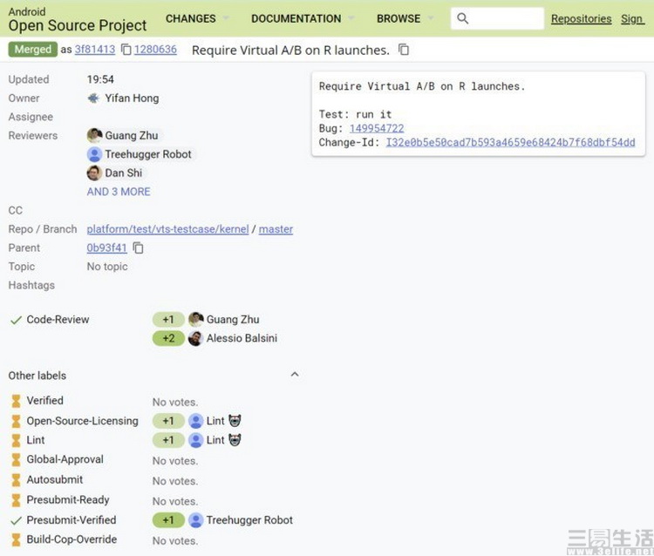
Task: Click Alessio Balsini name
Action: (x=242, y=338)
